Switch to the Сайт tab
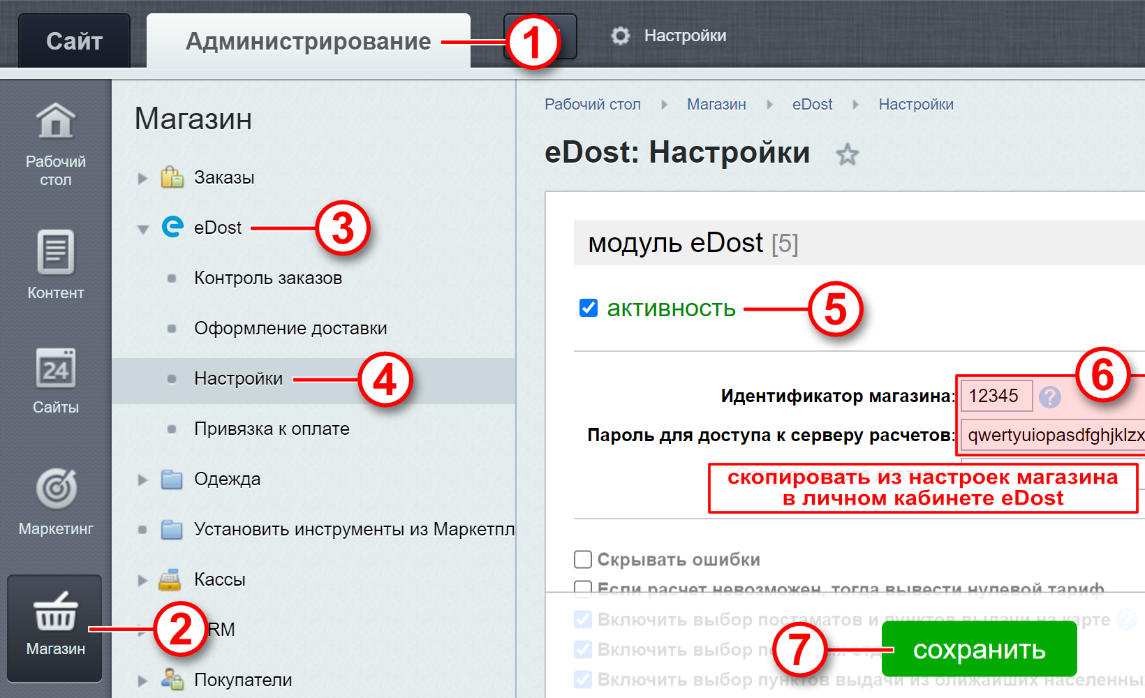The height and width of the screenshot is (698, 1145). tap(74, 41)
